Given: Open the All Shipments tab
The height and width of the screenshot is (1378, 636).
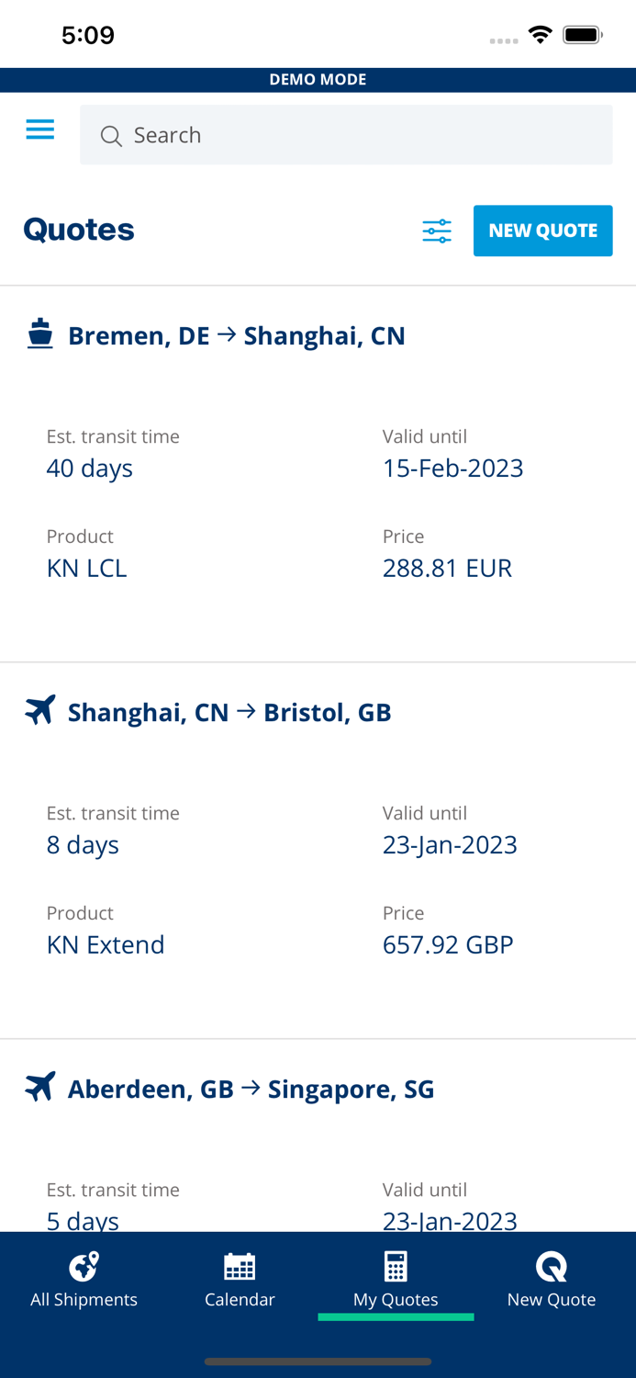Looking at the screenshot, I should click(x=84, y=1280).
